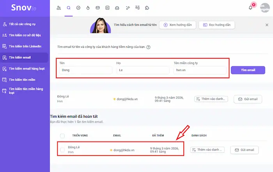Click the flame warm-up icon
273x172 pixels.
pyautogui.click(x=88, y=7)
